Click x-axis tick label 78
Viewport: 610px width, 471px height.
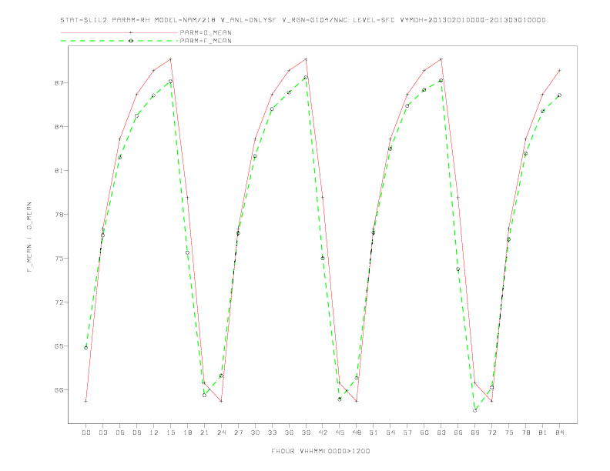525,433
